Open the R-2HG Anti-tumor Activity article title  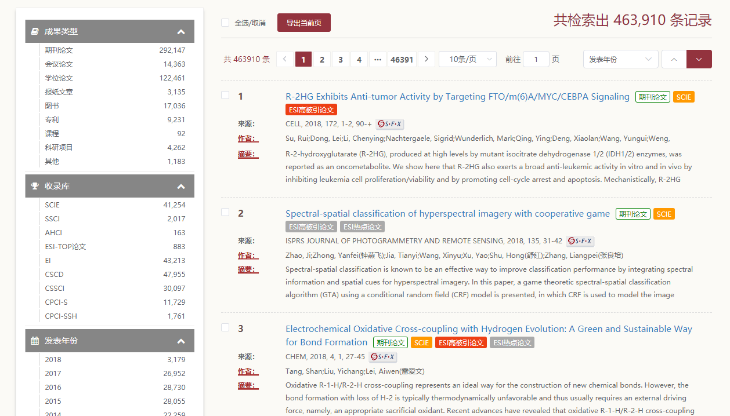[x=457, y=97]
